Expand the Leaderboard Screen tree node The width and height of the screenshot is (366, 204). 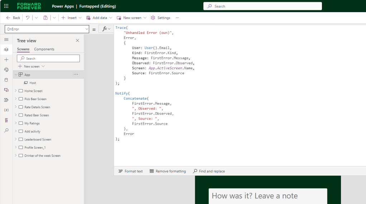coord(16,139)
